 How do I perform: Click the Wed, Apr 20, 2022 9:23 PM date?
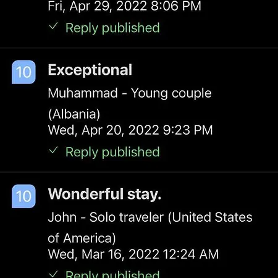pos(130,130)
